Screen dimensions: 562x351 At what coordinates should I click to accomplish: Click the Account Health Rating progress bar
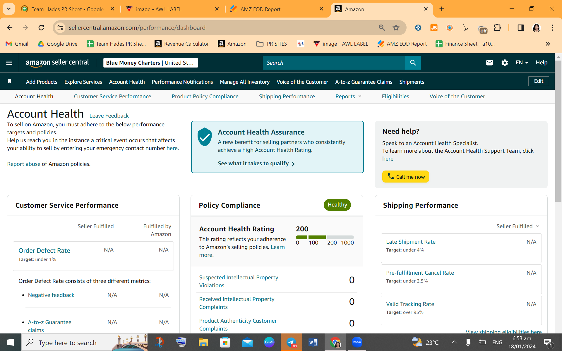coord(325,237)
